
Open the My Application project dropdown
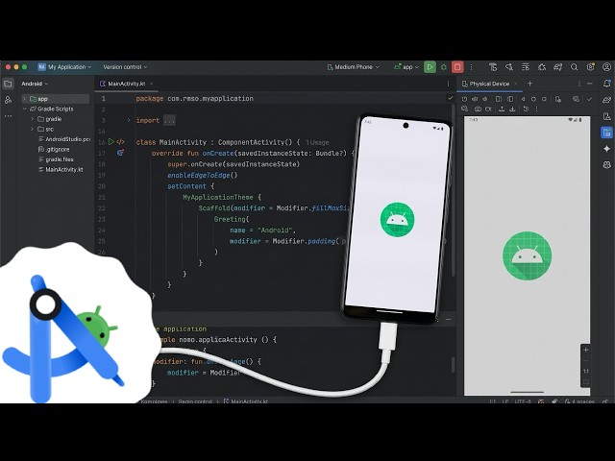pyautogui.click(x=64, y=67)
